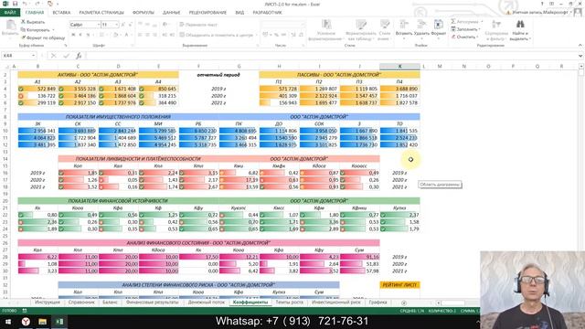Click in the formula bar input

[332, 56]
